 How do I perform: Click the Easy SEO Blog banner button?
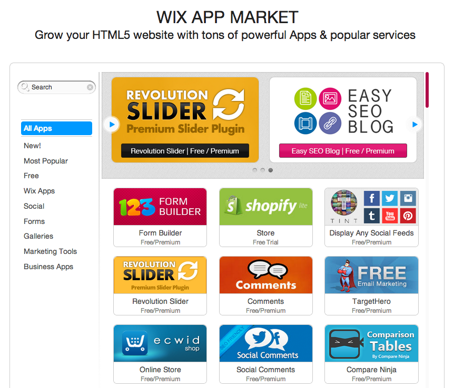pyautogui.click(x=343, y=151)
